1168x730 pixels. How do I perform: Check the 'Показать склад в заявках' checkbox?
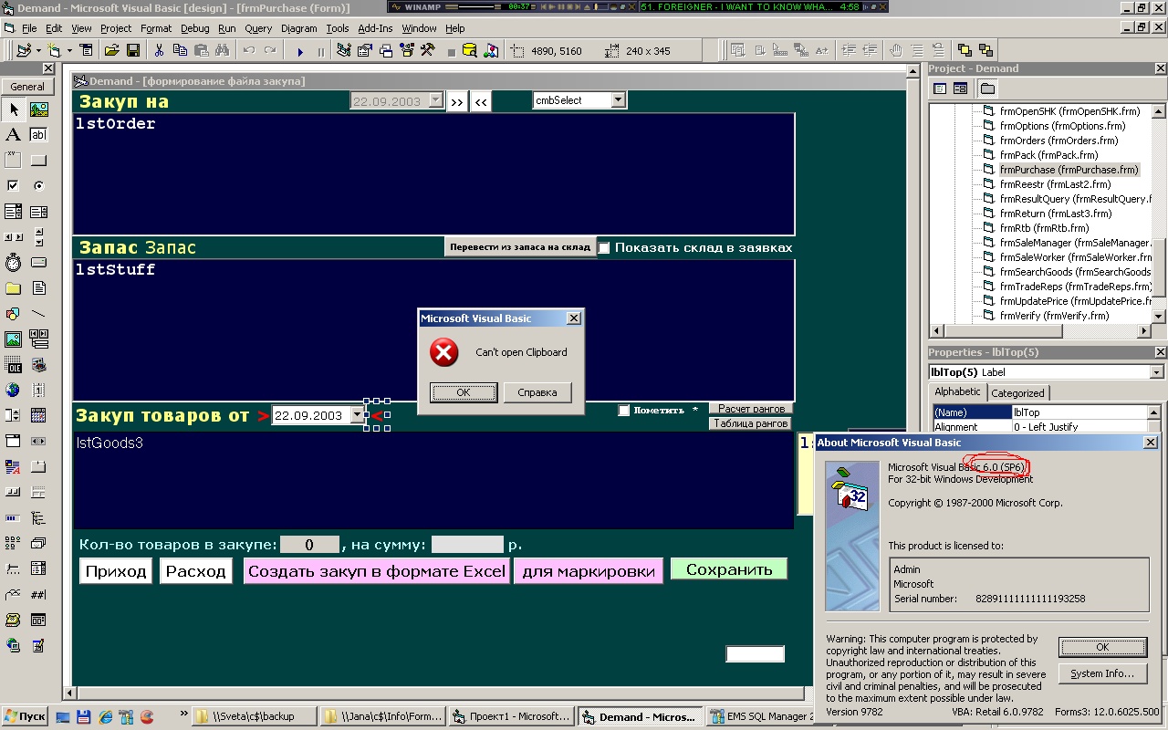604,247
